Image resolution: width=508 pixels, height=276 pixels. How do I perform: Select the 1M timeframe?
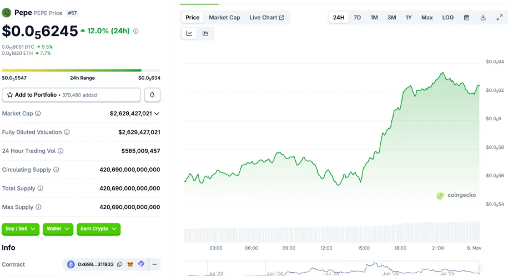pyautogui.click(x=374, y=18)
